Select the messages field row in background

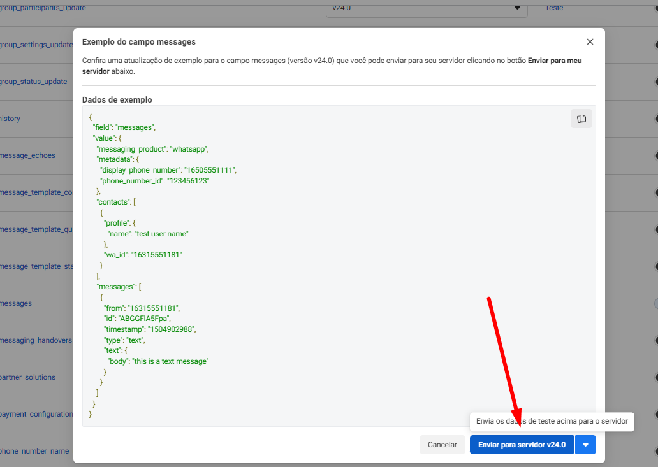point(16,303)
